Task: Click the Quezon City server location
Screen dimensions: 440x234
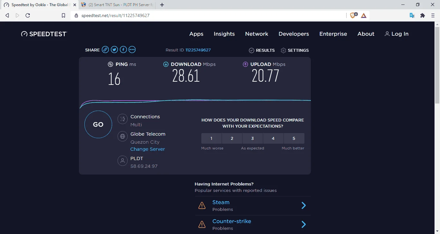Action: pos(145,142)
